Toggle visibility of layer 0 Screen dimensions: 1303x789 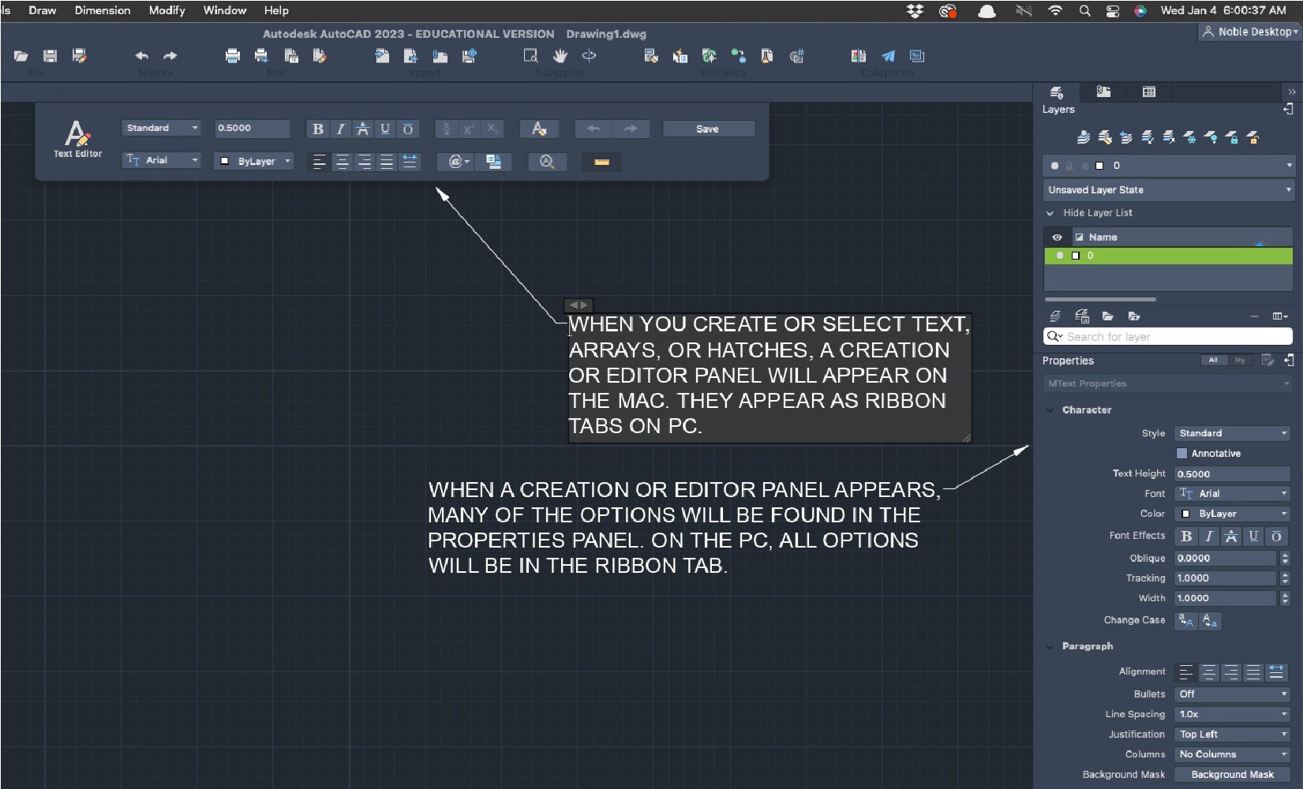[x=1060, y=256]
